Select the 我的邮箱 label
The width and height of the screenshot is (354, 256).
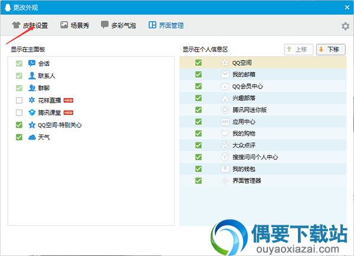(244, 74)
